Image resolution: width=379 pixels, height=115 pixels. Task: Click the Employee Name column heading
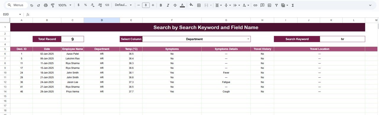(73, 49)
